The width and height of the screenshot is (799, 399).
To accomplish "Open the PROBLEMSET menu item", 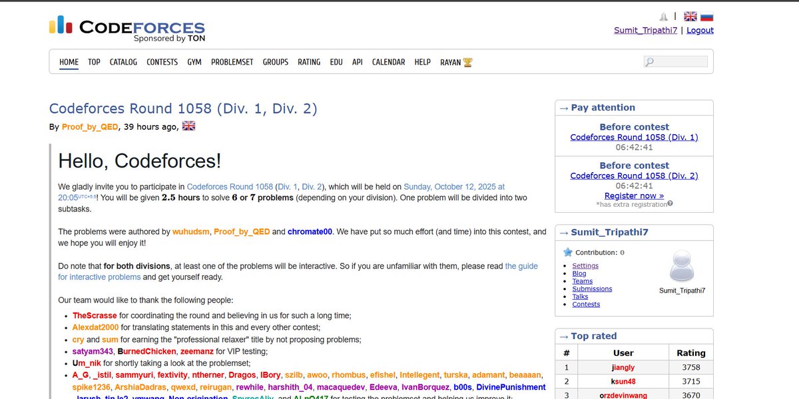I will [232, 62].
